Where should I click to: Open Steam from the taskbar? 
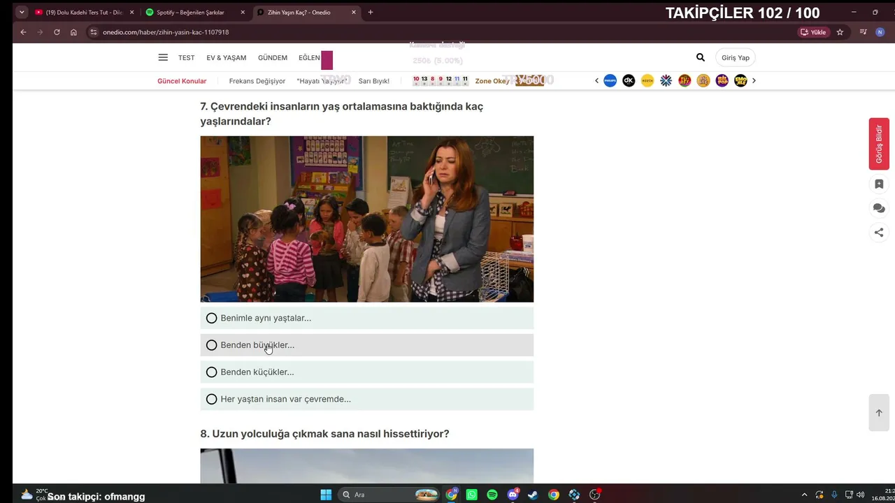click(x=533, y=495)
